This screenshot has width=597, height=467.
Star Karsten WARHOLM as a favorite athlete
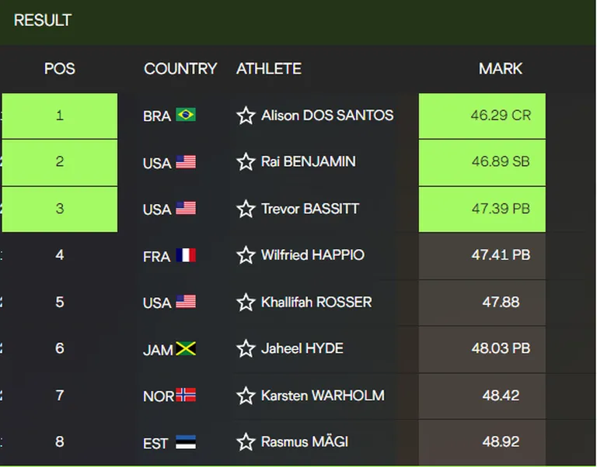(246, 396)
